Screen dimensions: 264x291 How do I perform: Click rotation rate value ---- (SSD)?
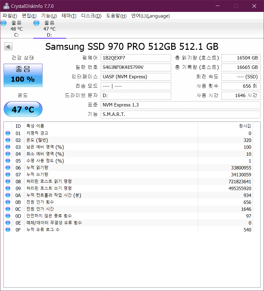(241, 77)
